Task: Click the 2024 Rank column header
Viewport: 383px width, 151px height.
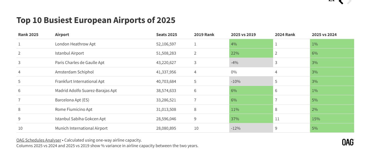Action: tap(285, 35)
